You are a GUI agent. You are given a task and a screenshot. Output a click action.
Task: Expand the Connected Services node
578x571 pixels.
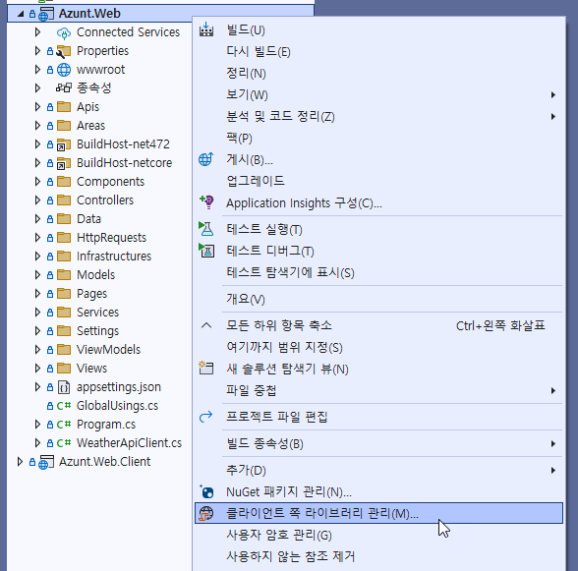click(x=37, y=32)
